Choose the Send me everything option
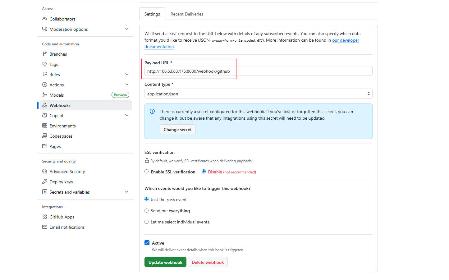 [147, 211]
